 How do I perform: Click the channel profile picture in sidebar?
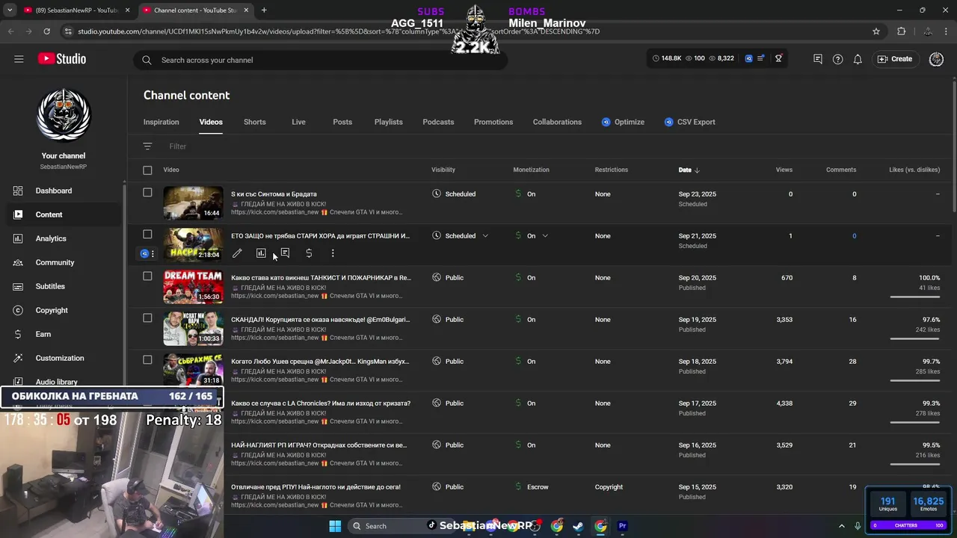(64, 115)
